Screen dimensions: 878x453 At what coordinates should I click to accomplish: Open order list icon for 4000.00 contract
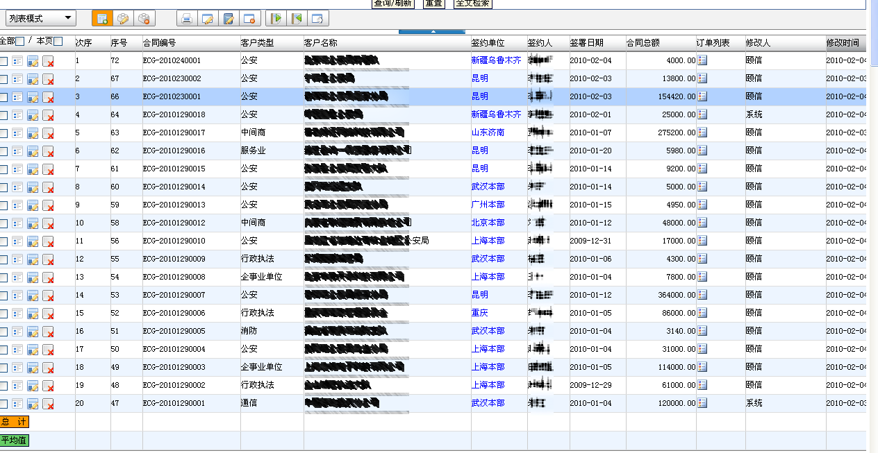tap(702, 60)
